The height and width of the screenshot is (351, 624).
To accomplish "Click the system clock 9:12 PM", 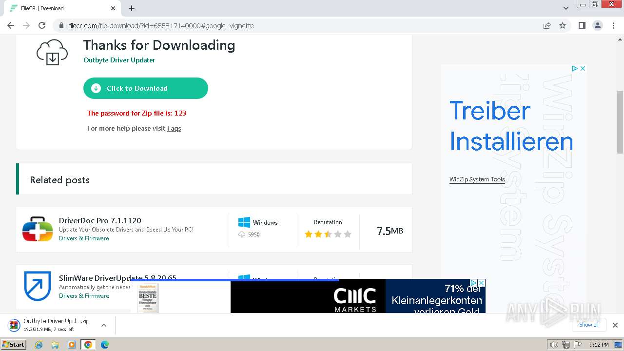I will 599,345.
